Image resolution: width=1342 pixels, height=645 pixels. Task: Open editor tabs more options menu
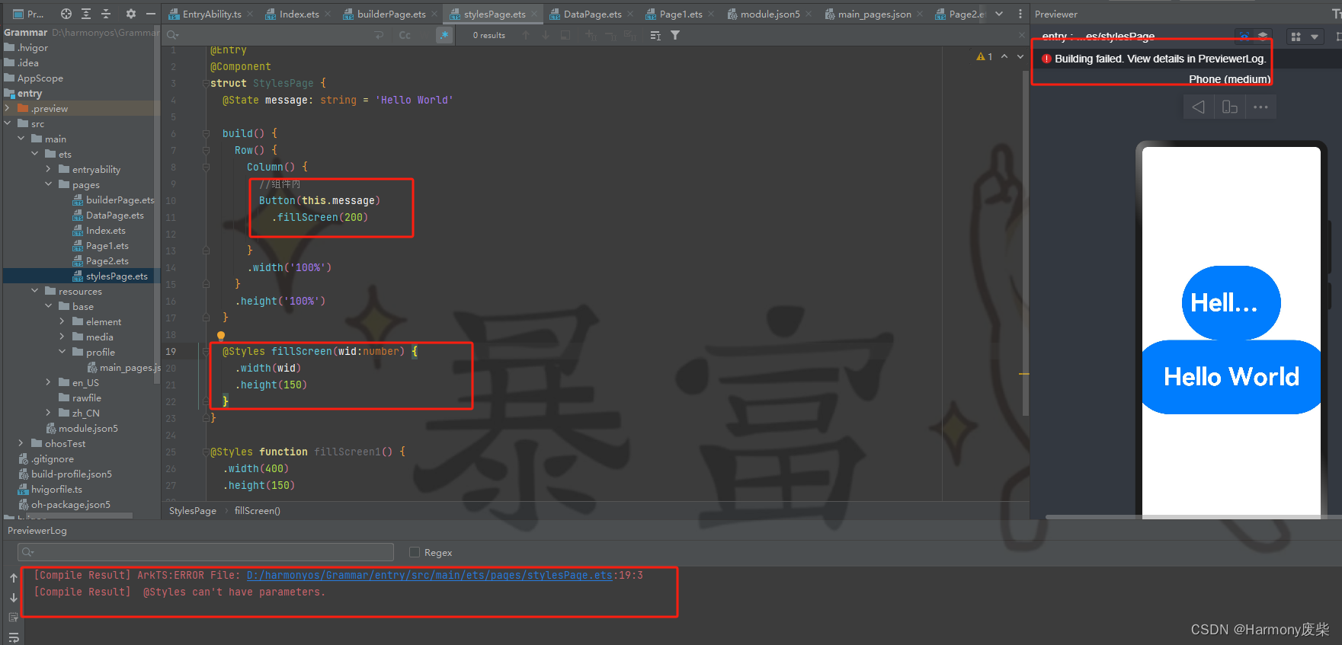1020,14
